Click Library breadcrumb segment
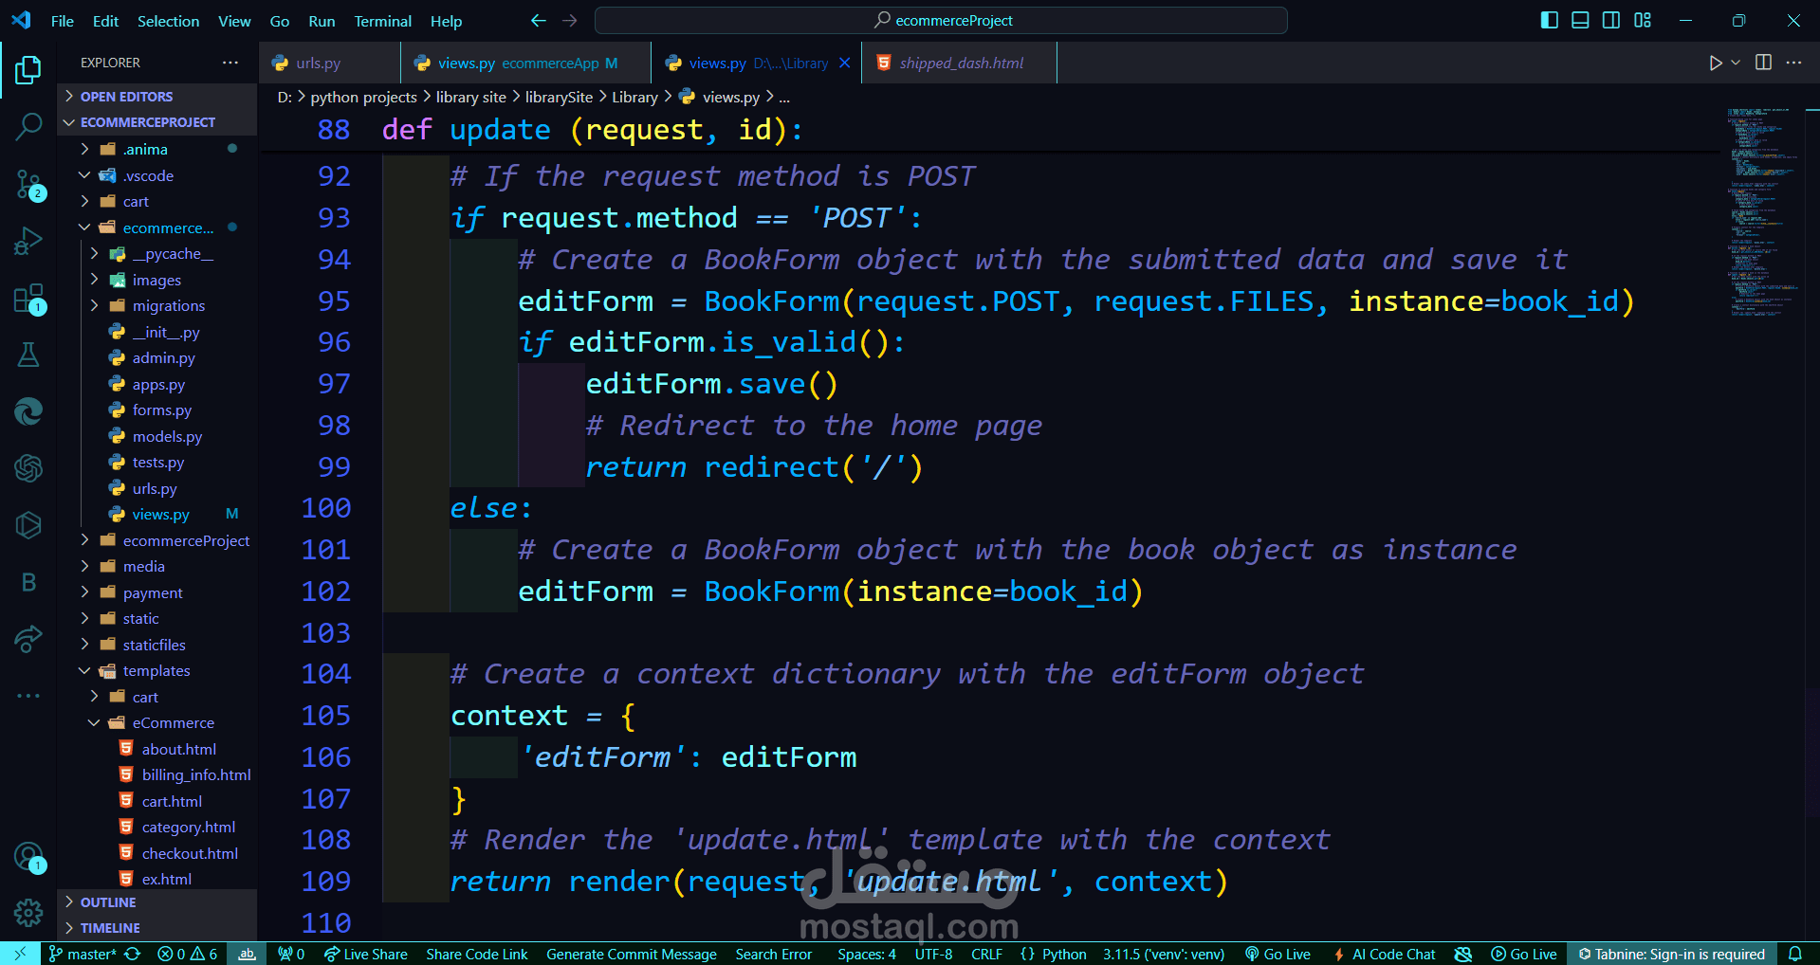Viewport: 1820px width, 965px height. pos(634,97)
